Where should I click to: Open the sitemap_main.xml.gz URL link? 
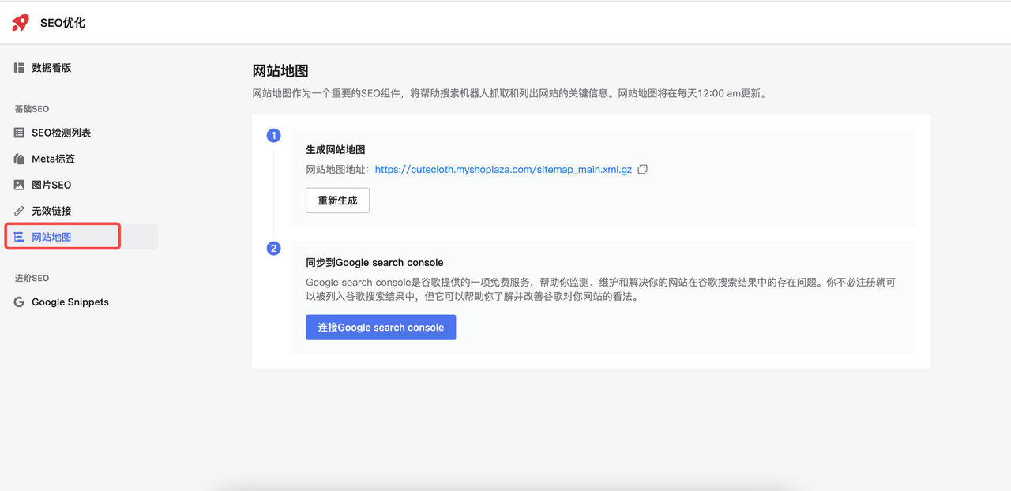pos(503,169)
